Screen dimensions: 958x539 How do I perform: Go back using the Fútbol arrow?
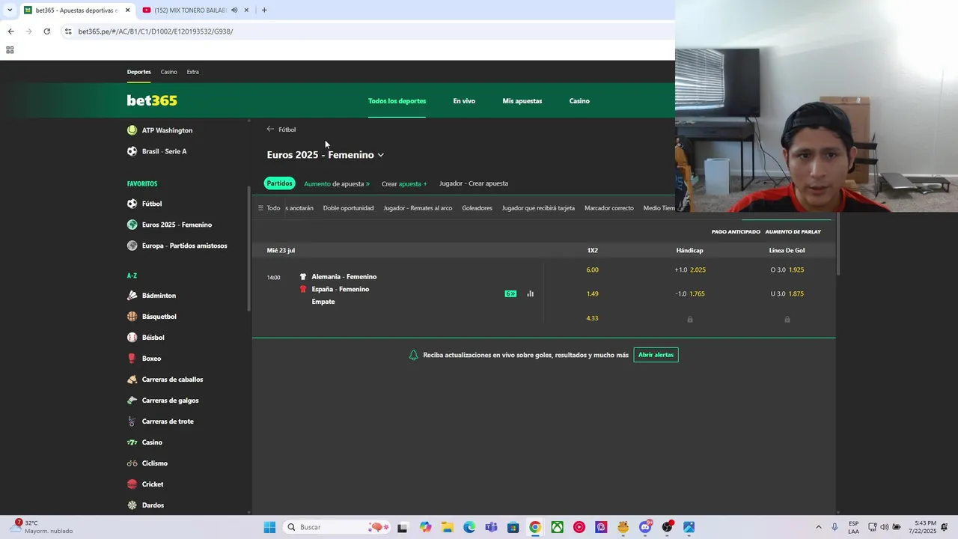271,129
